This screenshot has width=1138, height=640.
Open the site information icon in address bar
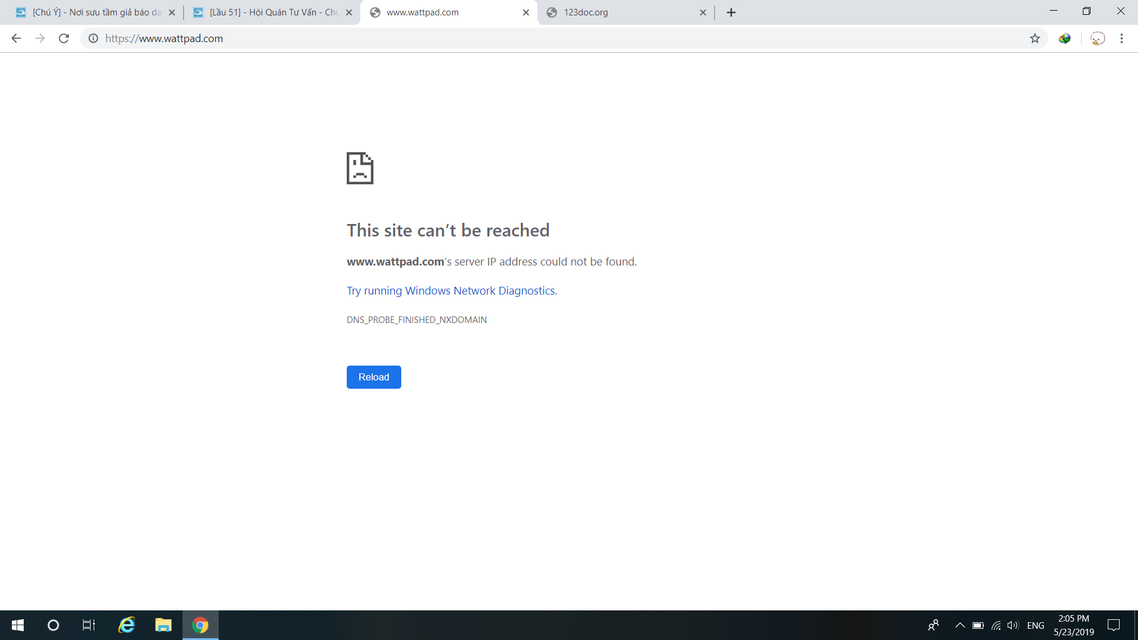tap(93, 39)
